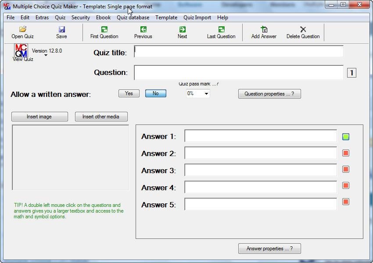Click the Question properties button
Image resolution: width=373 pixels, height=263 pixels.
tap(269, 93)
